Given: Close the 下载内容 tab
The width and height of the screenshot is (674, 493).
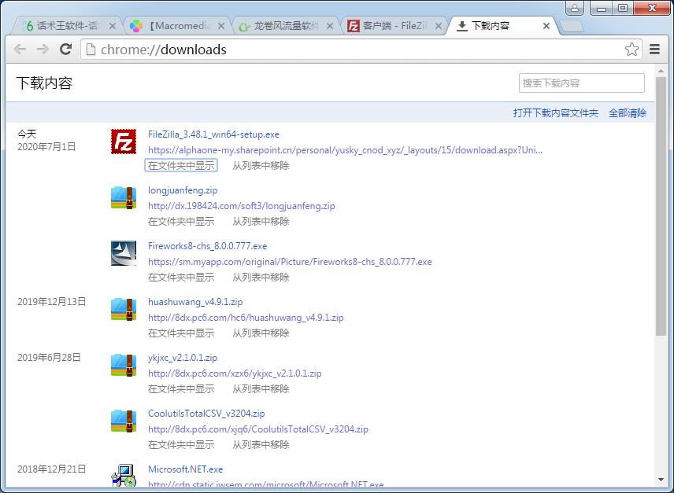Looking at the screenshot, I should 546,26.
